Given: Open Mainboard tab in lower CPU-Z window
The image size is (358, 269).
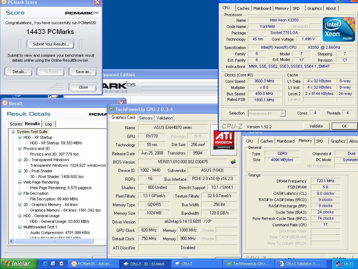Looking at the screenshot, I should (x=285, y=141).
